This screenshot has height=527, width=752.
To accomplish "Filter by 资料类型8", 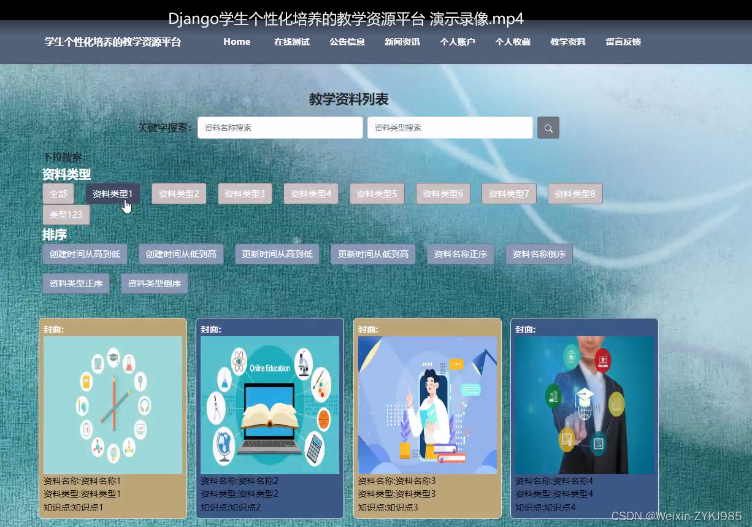I will point(575,194).
